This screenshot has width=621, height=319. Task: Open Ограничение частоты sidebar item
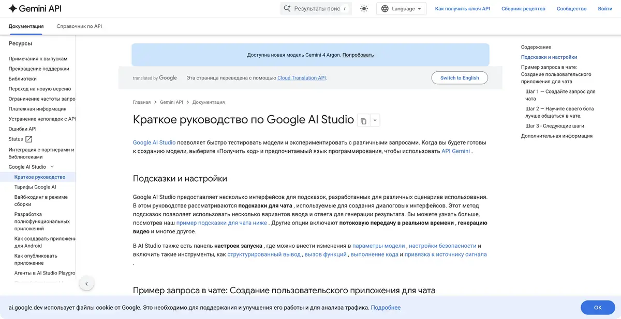click(x=42, y=99)
